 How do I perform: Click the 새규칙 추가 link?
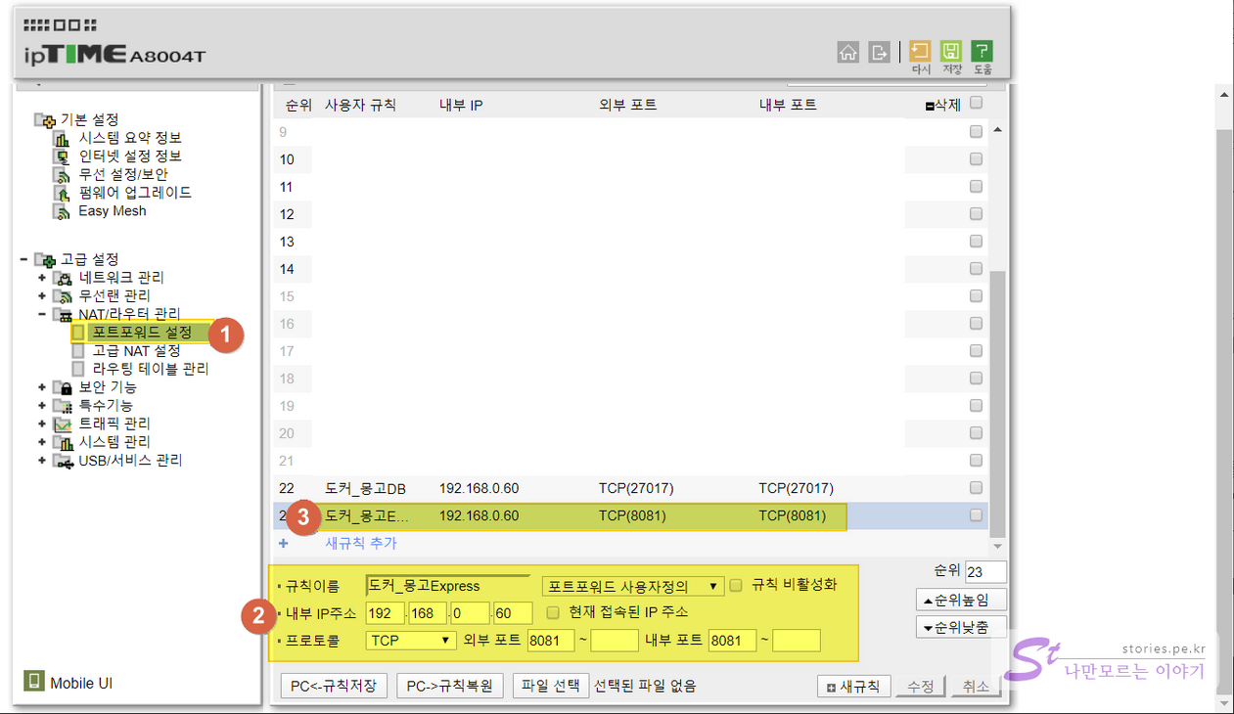[x=361, y=543]
